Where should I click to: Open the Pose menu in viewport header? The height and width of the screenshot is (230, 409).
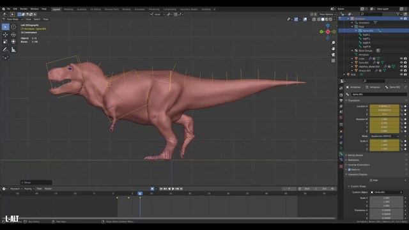coord(45,19)
